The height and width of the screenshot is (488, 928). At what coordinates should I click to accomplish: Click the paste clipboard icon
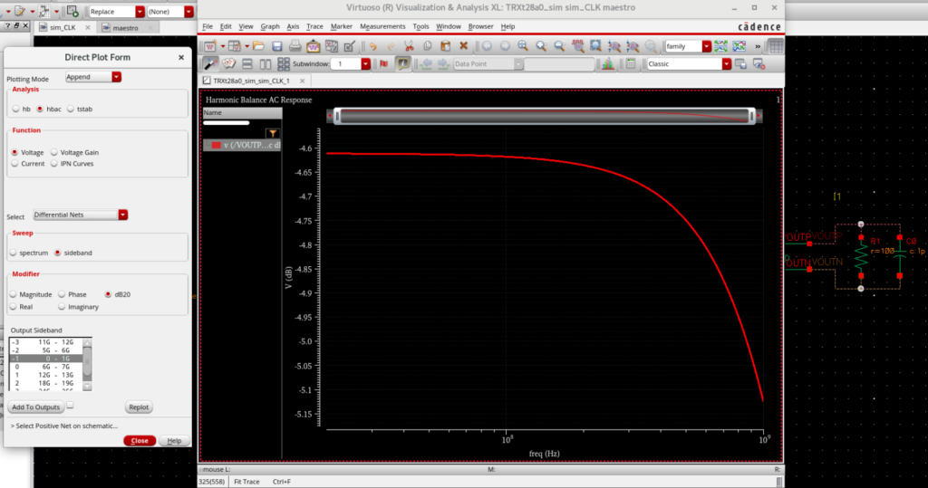pos(446,46)
